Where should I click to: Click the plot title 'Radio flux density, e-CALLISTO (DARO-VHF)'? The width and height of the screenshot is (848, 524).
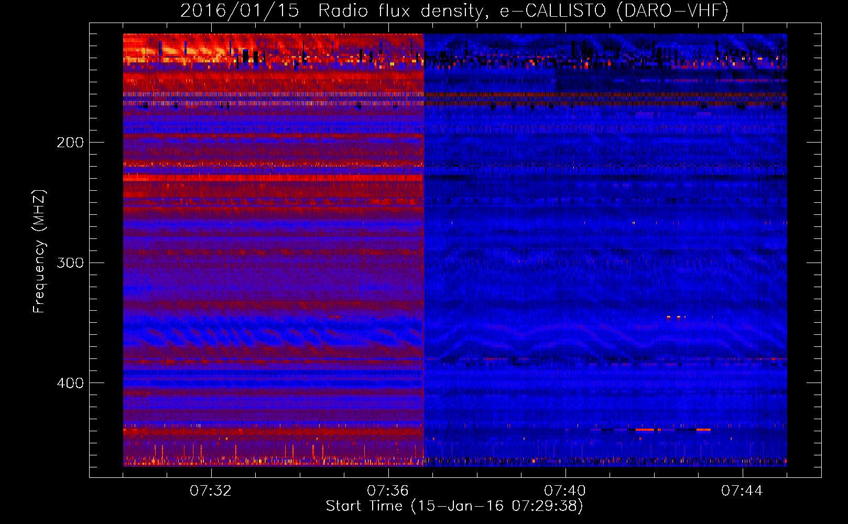523,10
